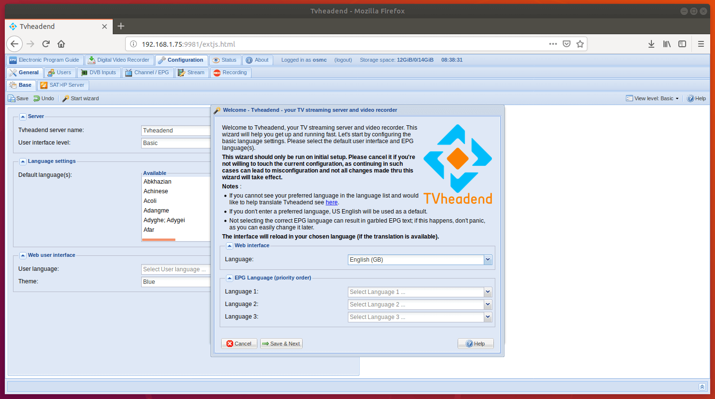The width and height of the screenshot is (715, 399).
Task: Click the Undo toolbar icon
Action: pyautogui.click(x=43, y=98)
